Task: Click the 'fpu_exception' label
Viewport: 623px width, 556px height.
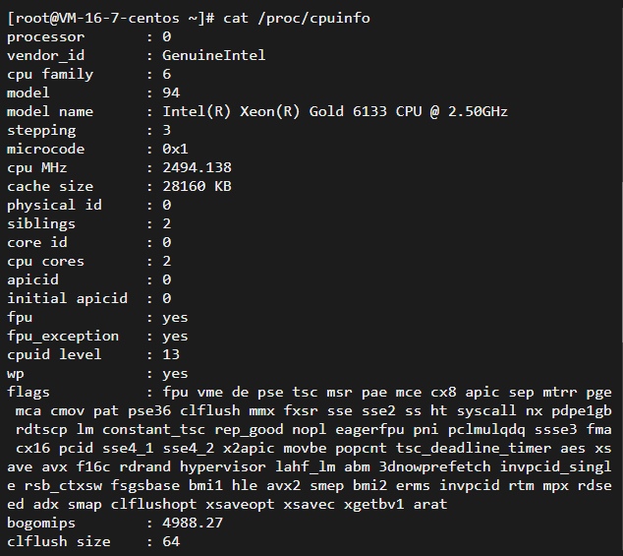Action: coord(63,336)
